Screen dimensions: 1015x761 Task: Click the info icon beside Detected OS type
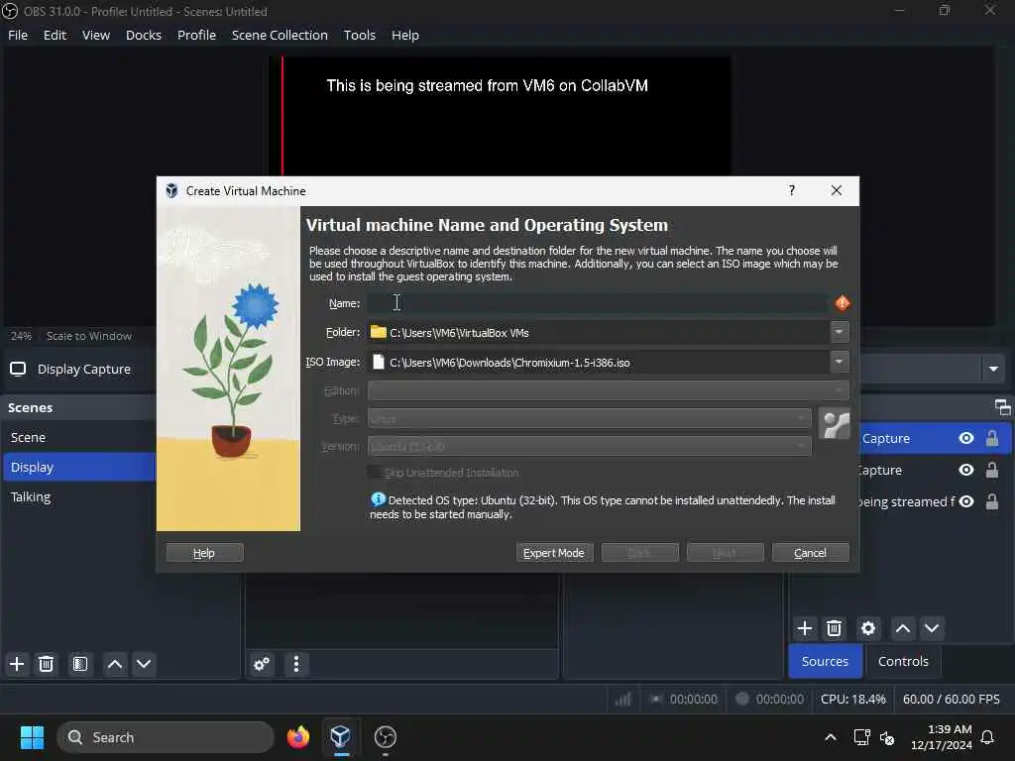(x=378, y=499)
